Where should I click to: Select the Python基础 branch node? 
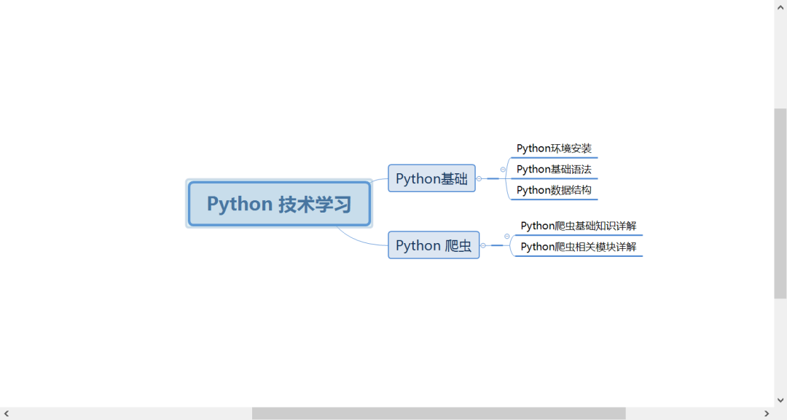pyautogui.click(x=431, y=178)
